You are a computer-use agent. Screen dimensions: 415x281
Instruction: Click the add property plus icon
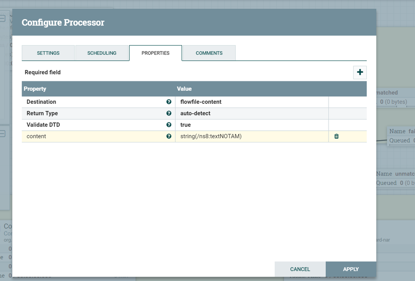coord(360,72)
